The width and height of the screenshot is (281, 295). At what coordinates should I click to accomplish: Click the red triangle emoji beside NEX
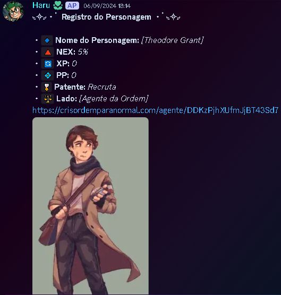click(48, 52)
